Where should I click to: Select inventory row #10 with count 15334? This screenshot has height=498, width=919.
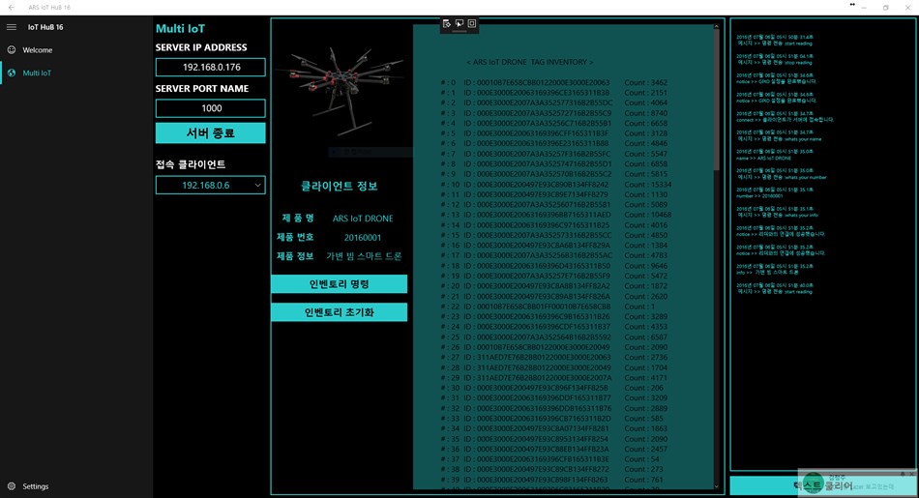click(x=555, y=185)
